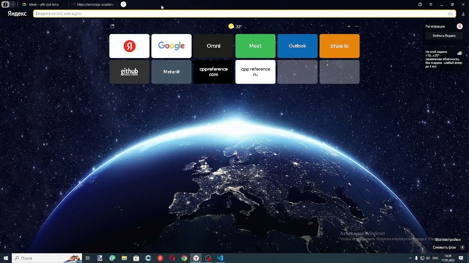Open the network tray icon
This screenshot has height=263, width=469.
[x=422, y=258]
